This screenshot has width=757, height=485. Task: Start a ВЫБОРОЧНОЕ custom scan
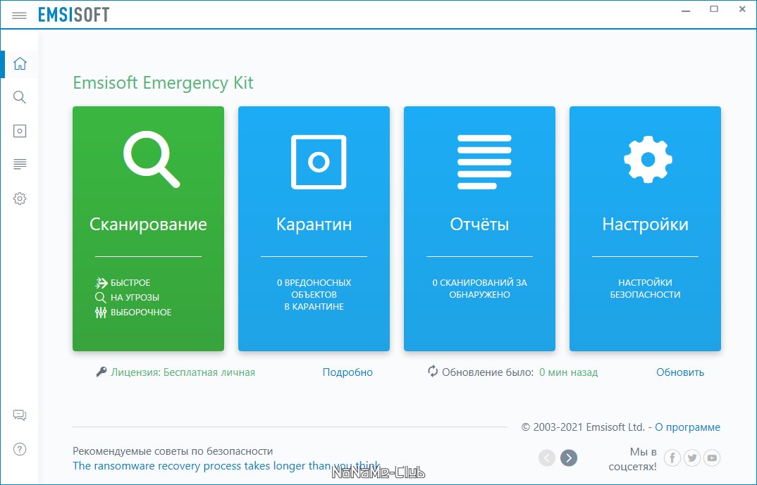pyautogui.click(x=141, y=313)
